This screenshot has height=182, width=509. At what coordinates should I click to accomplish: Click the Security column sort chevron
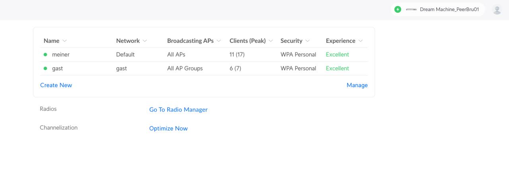(x=308, y=41)
